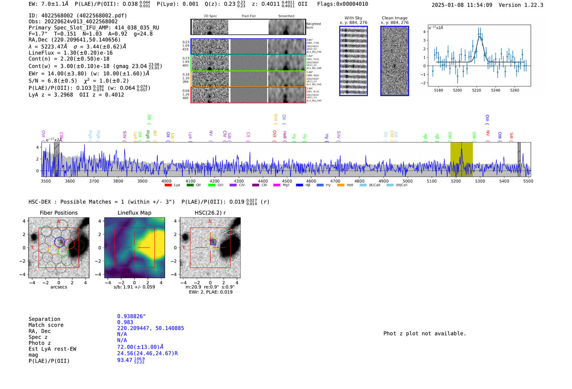The image size is (572, 389).
Task: Select the lime OIII legend swatch
Action: [211, 185]
